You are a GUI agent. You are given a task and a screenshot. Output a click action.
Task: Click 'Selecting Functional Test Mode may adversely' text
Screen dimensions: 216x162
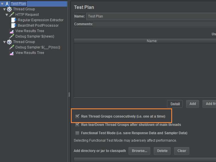pyautogui.click(x=110, y=140)
